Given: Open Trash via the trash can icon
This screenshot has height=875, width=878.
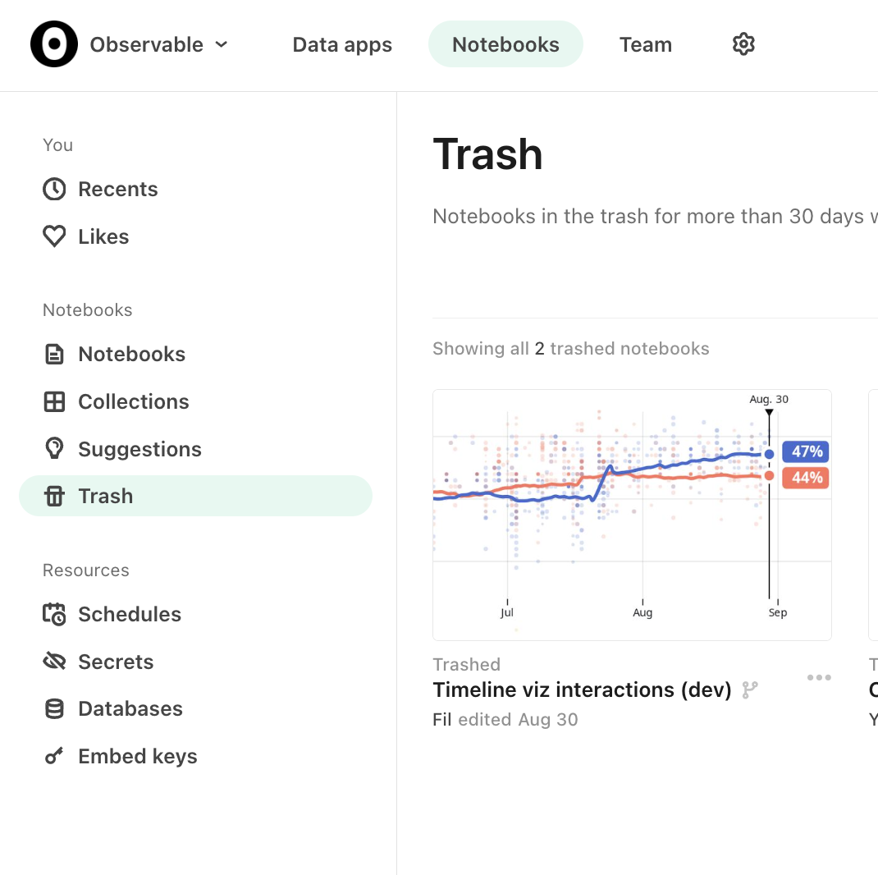Looking at the screenshot, I should pyautogui.click(x=53, y=496).
